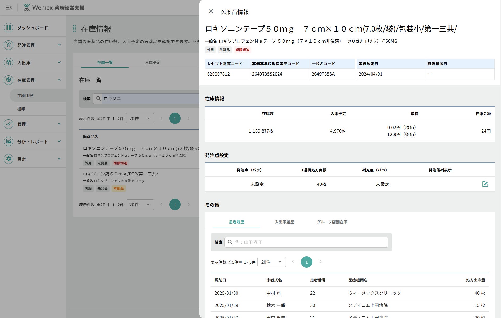Click the 在庫管理 cube icon

8,80
